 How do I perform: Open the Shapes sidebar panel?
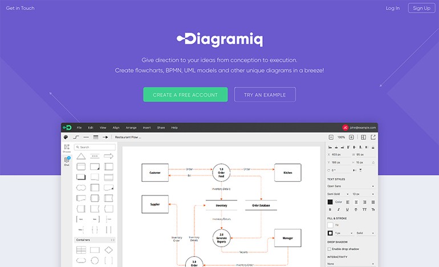pos(67,148)
